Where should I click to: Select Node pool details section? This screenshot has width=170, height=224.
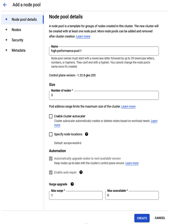[x=22, y=19]
